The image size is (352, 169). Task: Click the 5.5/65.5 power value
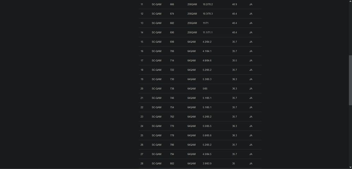207,126
